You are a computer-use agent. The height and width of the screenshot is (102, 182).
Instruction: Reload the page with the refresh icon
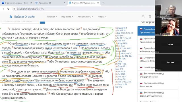[x=8, y=9]
